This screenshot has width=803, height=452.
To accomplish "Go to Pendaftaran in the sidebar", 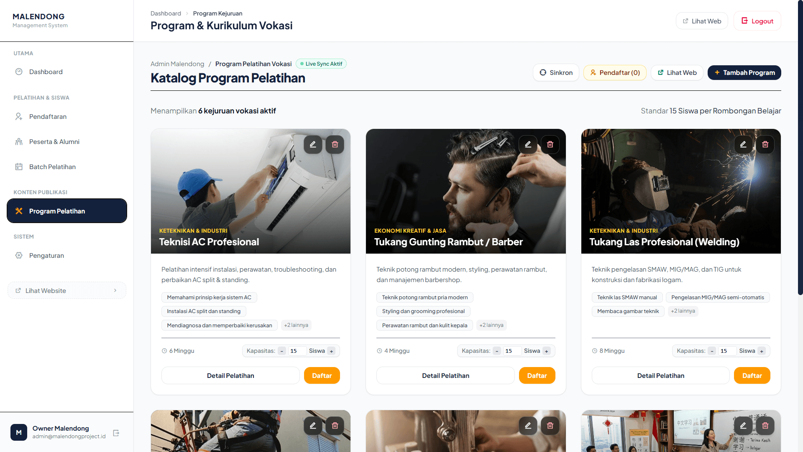I will 67,117.
